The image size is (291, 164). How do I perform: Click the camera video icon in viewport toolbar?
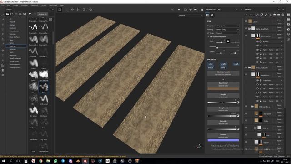tap(196, 10)
